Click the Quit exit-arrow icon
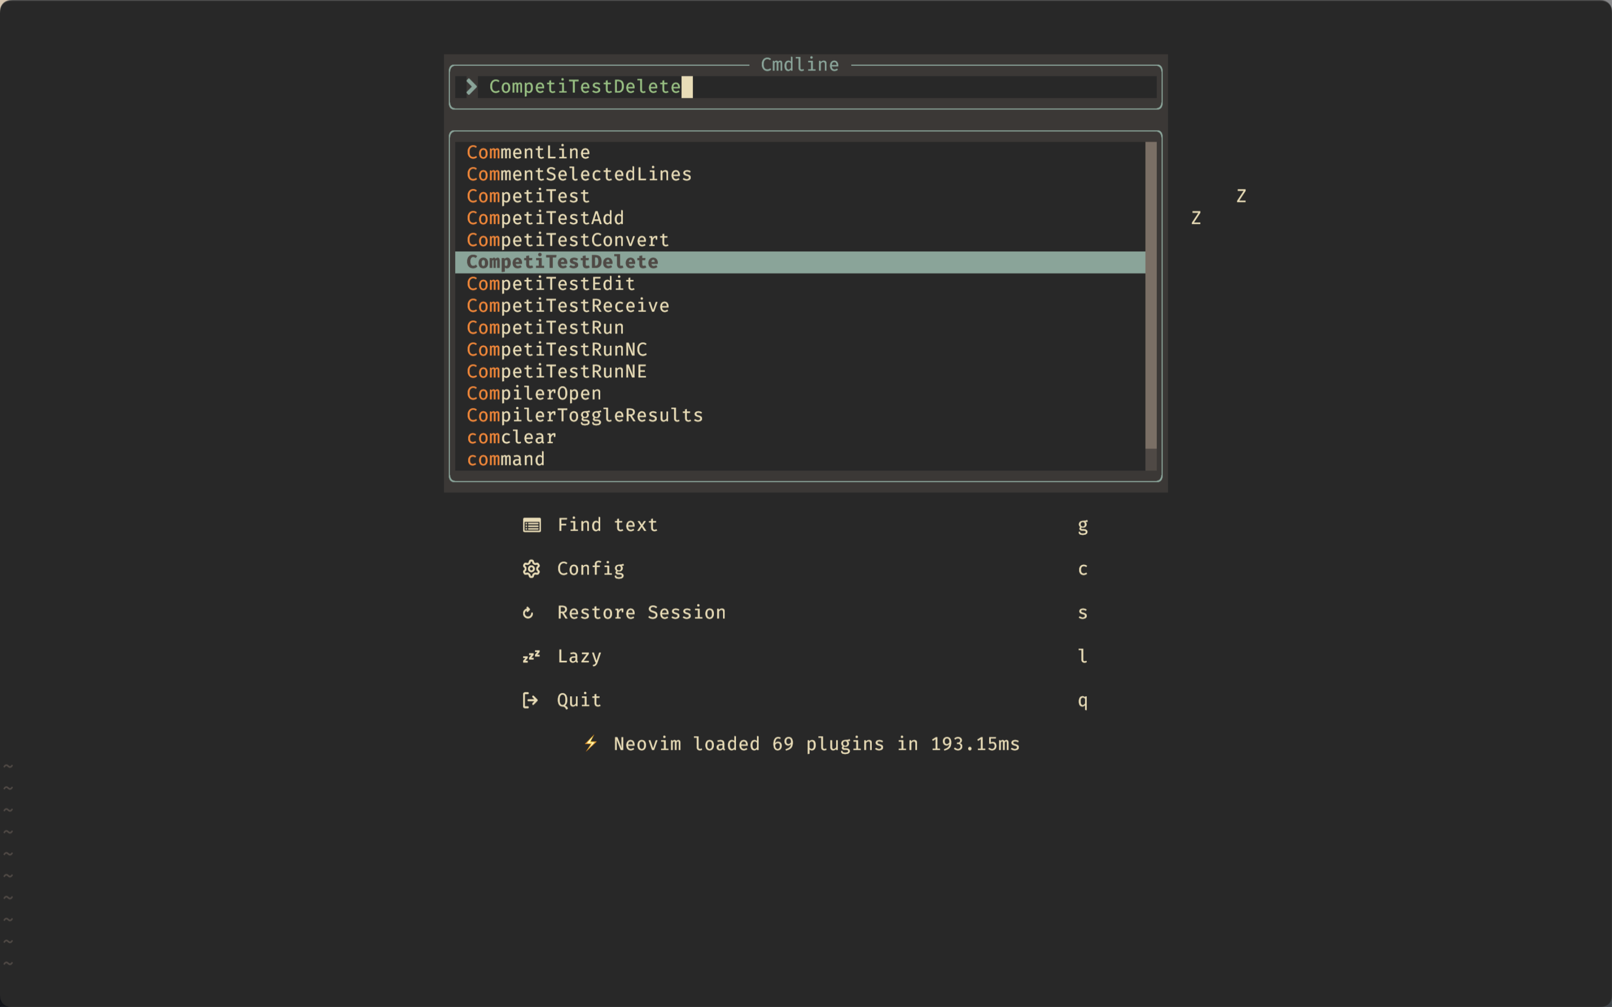This screenshot has height=1007, width=1612. tap(530, 700)
